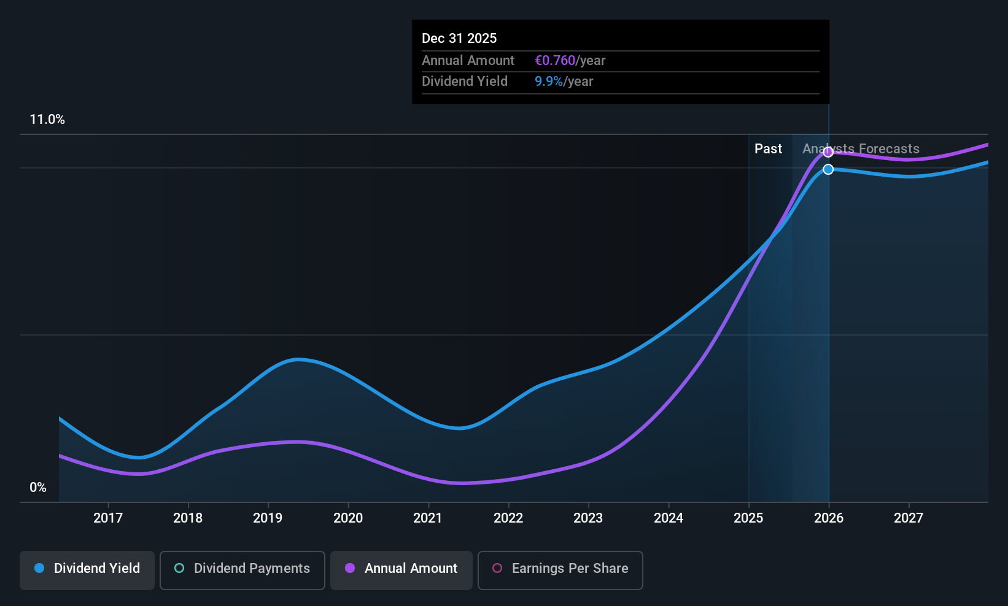Screen dimensions: 1008x606
Task: Enable the Dividend Payments series
Action: pos(242,570)
